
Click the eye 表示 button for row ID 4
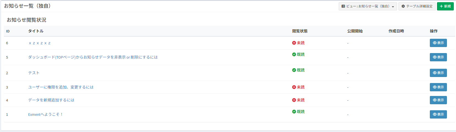tap(438, 100)
